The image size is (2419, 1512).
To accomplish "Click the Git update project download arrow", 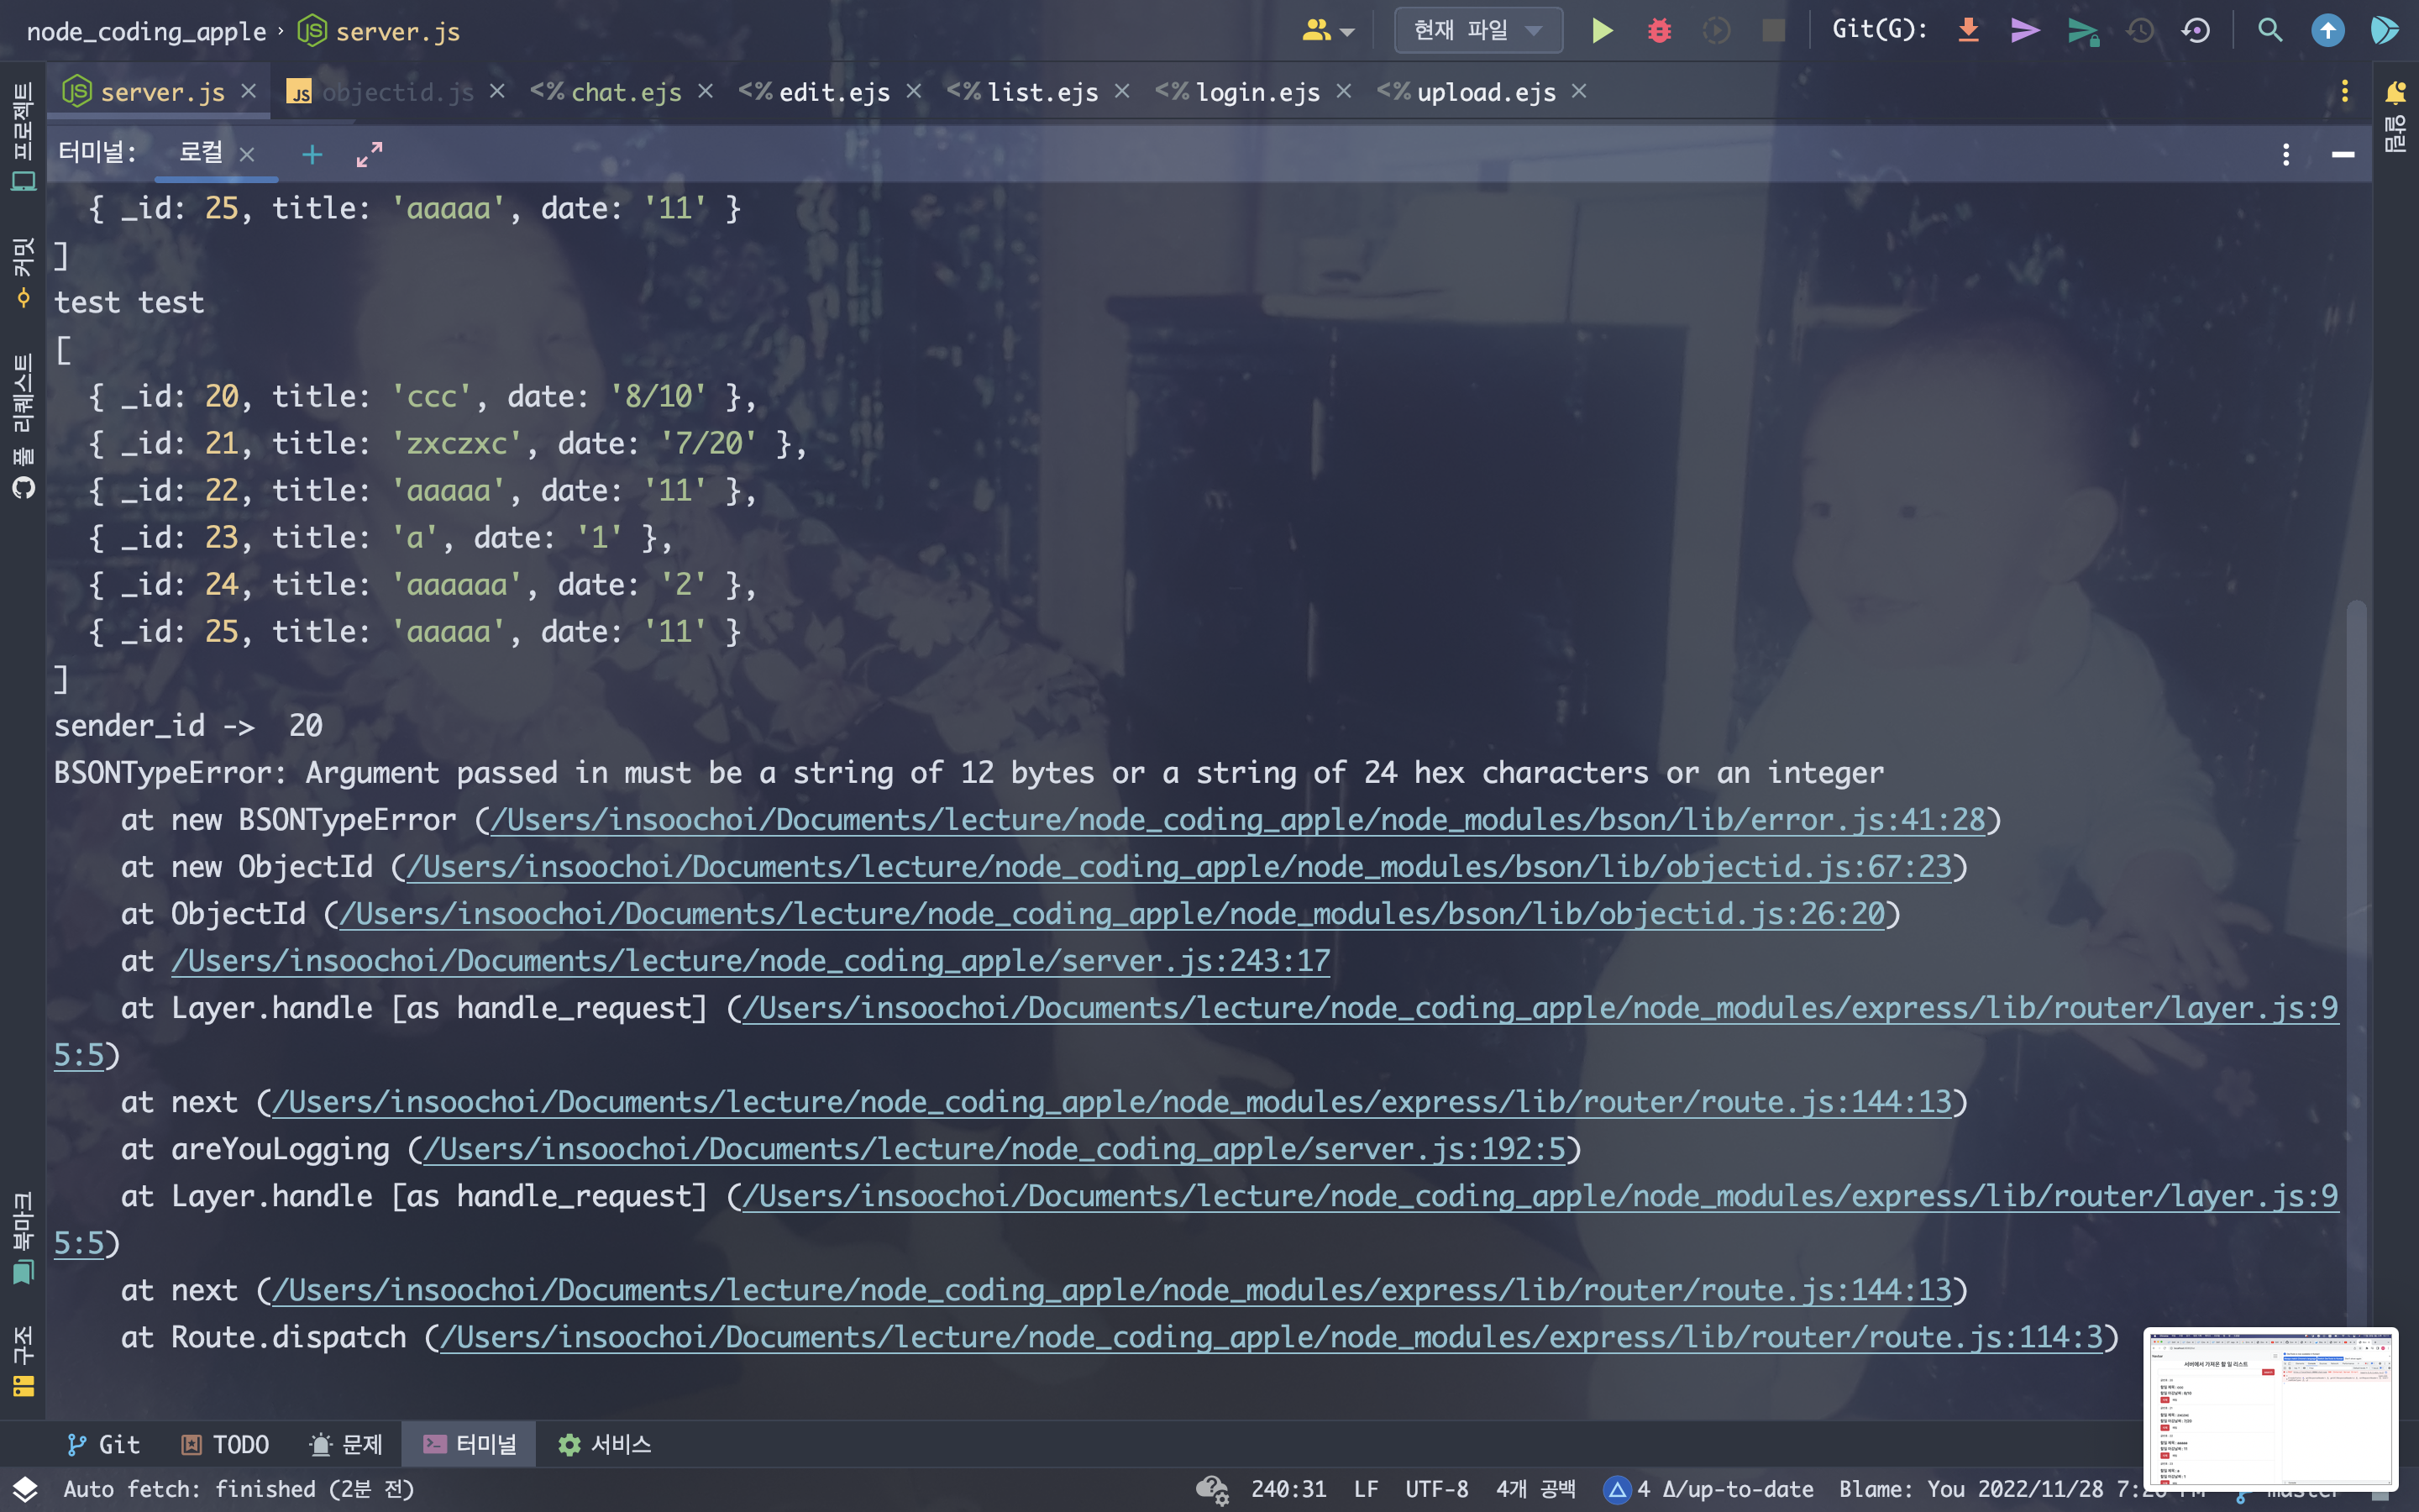I will coord(1968,30).
